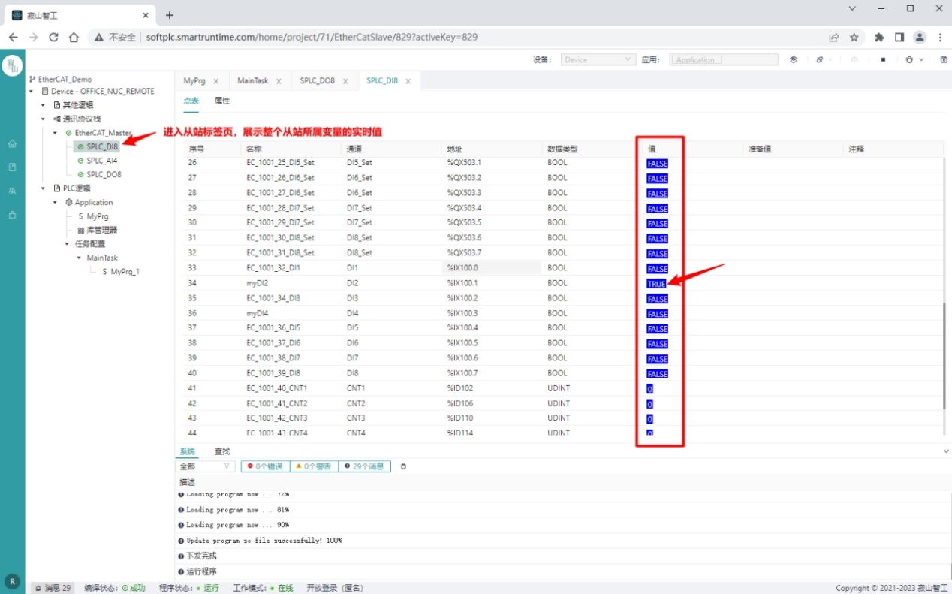Screen dimensions: 952x594
Task: Open the browser extensions puzzle icon
Action: pyautogui.click(x=879, y=37)
